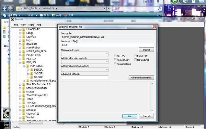
Task: Open the Additional texture output dropdown
Action: click(85, 62)
